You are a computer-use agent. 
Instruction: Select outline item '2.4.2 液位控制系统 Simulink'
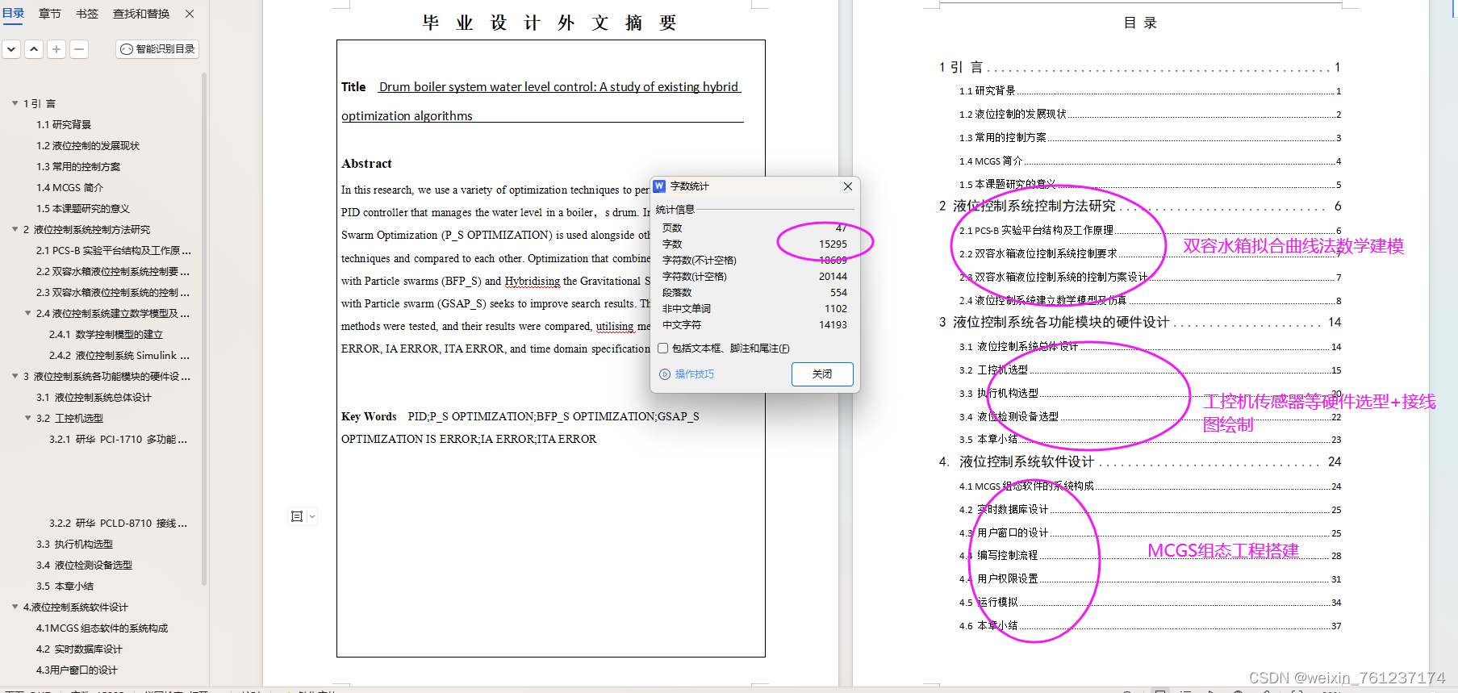[x=119, y=355]
